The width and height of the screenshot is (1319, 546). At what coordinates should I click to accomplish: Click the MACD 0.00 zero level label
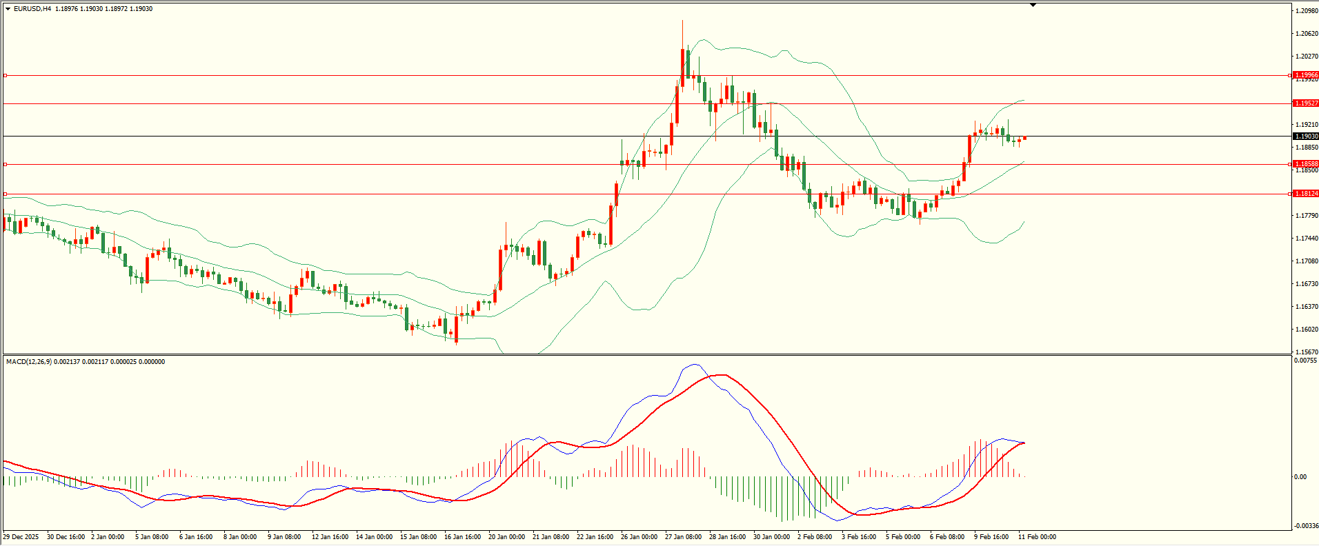click(1300, 477)
